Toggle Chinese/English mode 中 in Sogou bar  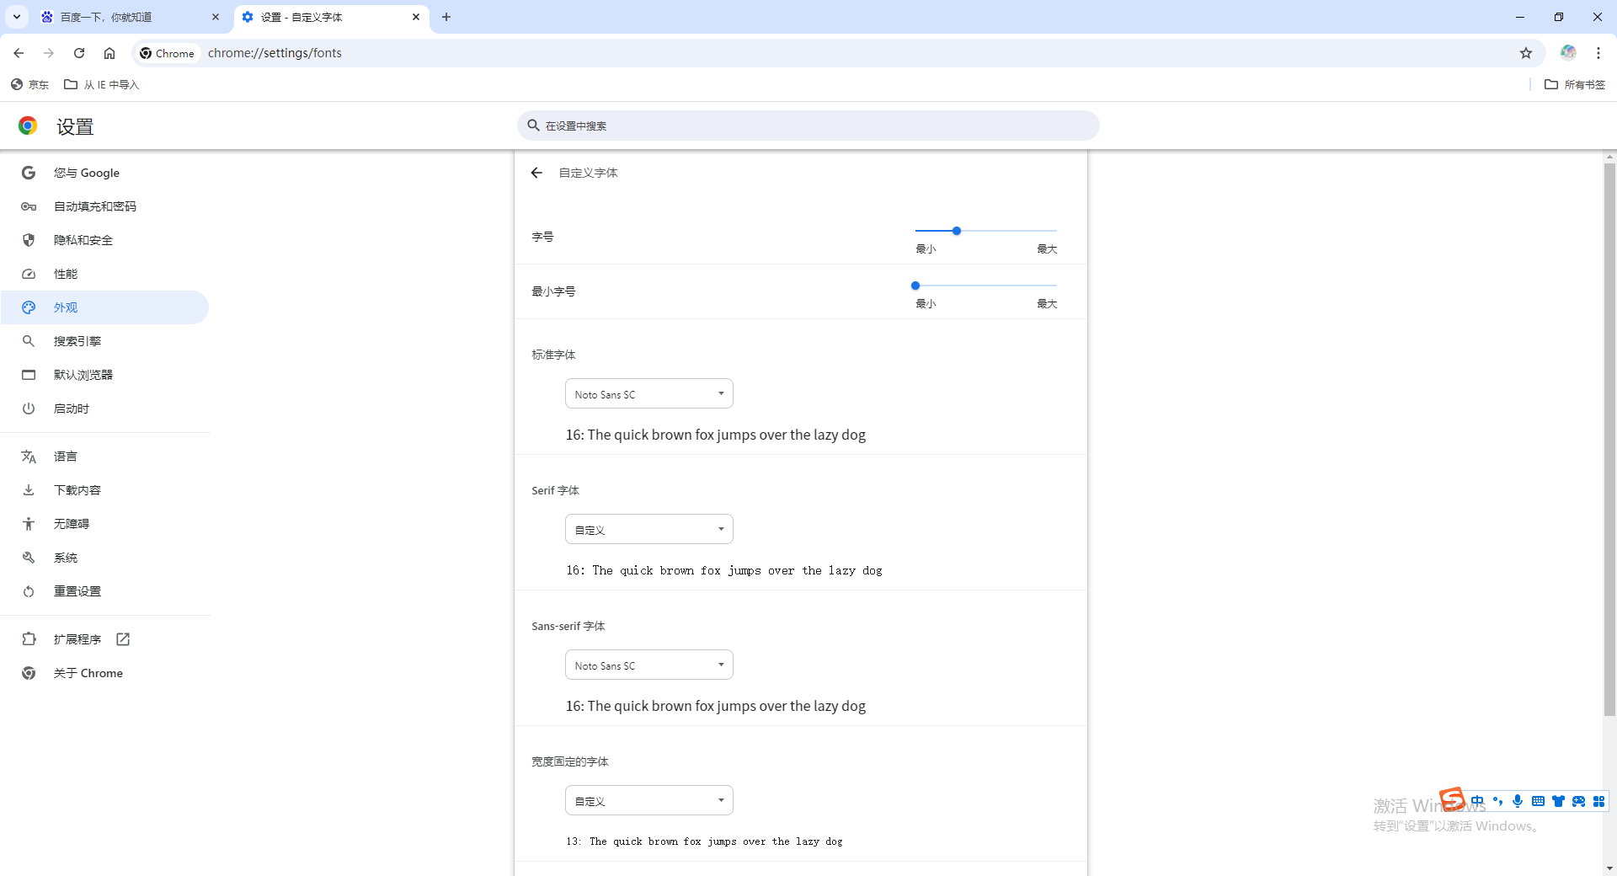pos(1478,801)
